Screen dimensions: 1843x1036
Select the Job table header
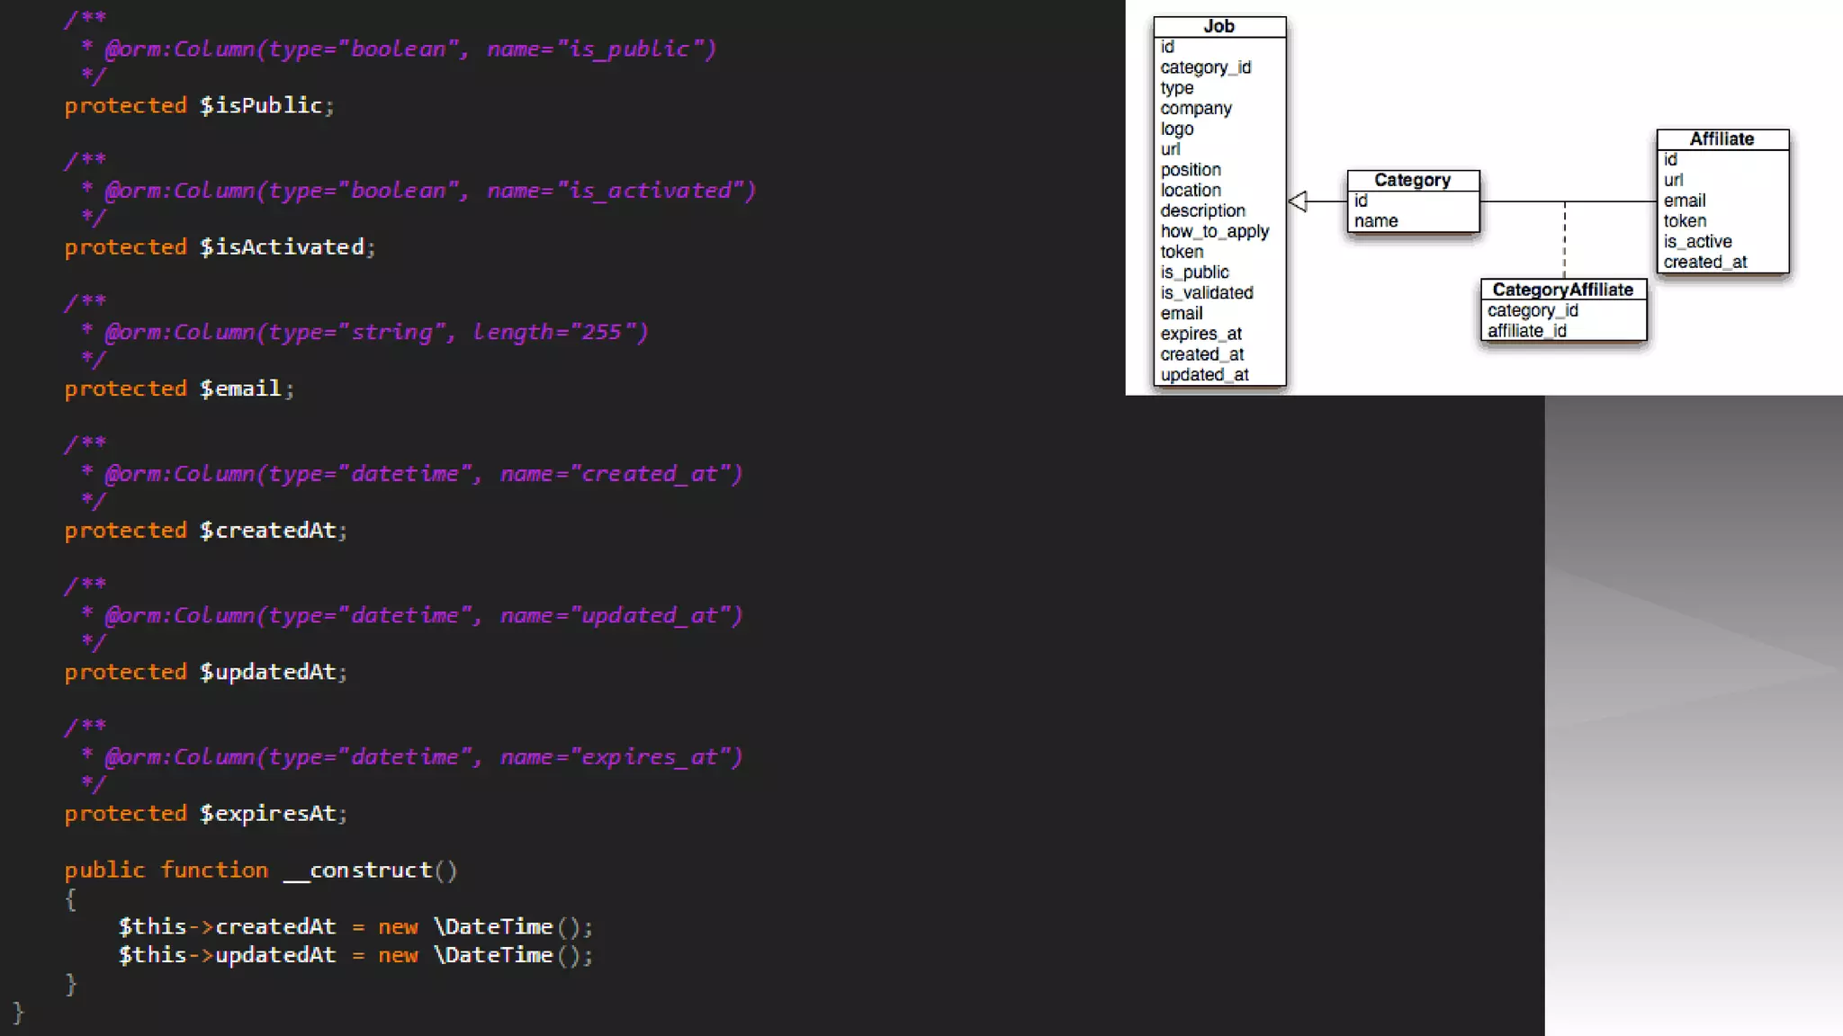1219,27
